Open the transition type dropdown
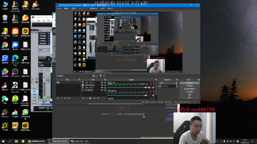This screenshot has height=144, width=257. [x=166, y=83]
